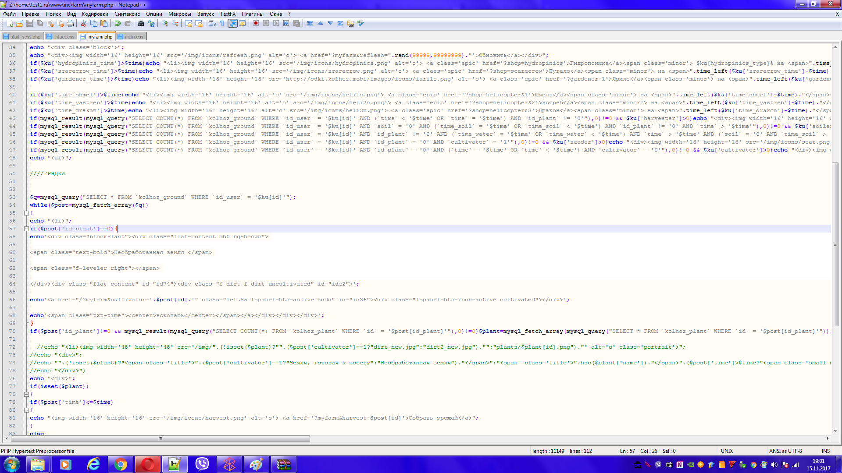Click the Zoom in magnifier icon
The height and width of the screenshot is (473, 842).
coord(165,23)
